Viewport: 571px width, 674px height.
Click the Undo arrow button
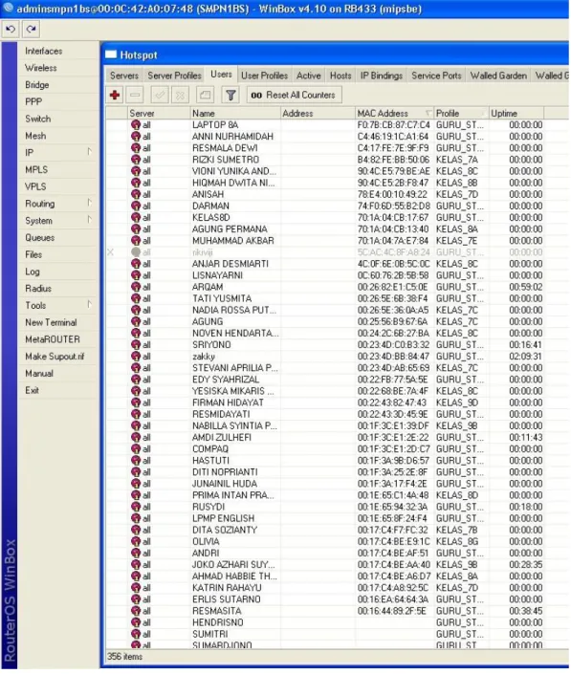click(11, 30)
